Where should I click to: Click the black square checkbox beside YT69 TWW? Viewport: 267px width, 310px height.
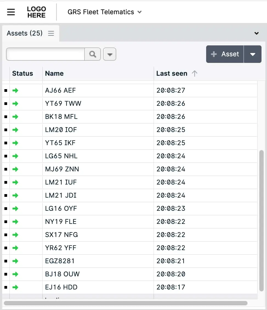tap(6, 104)
